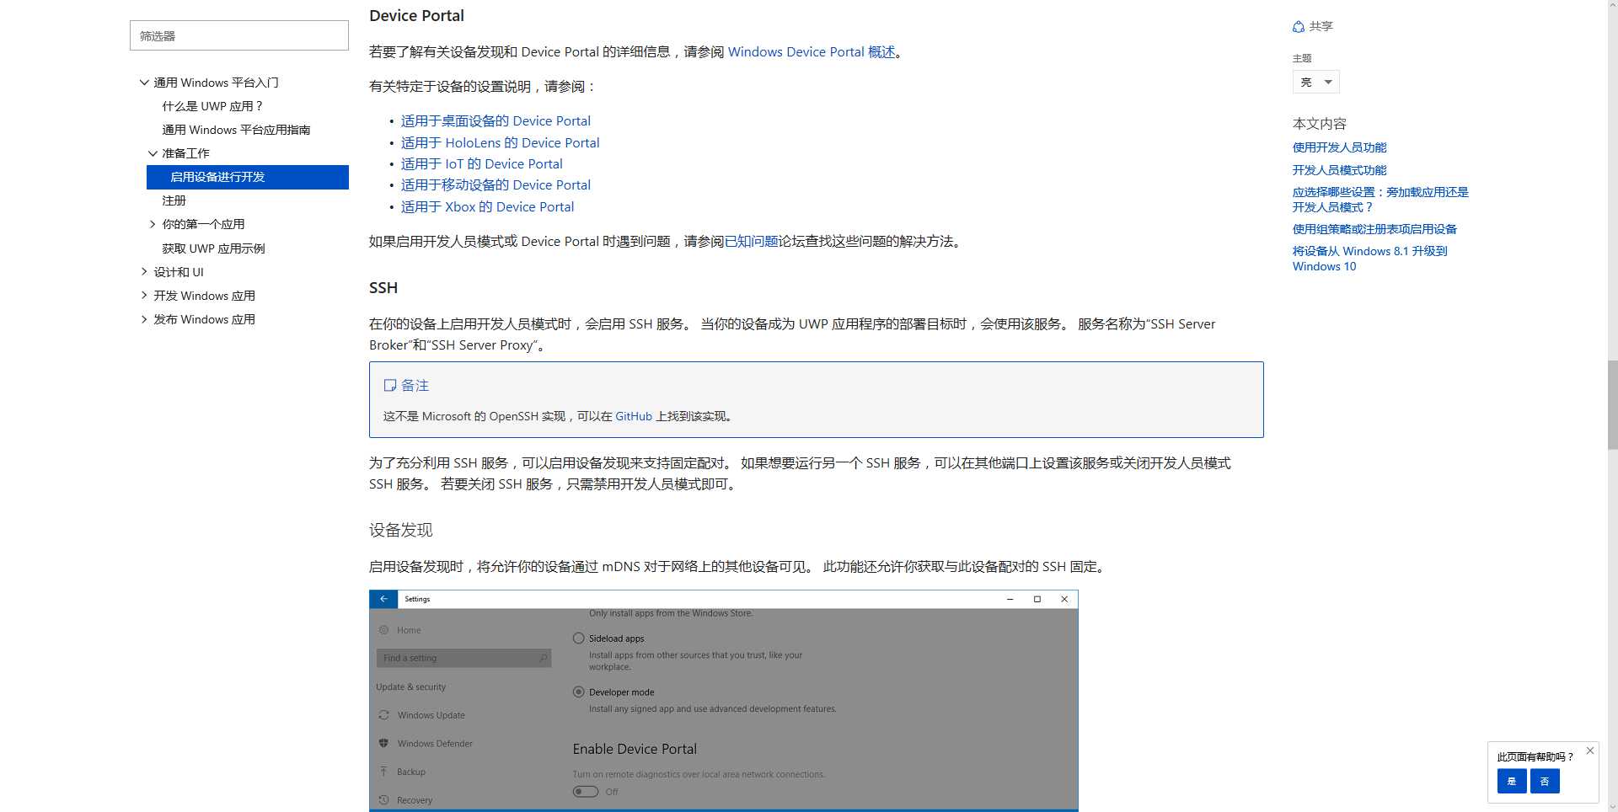Click the Device Portal heading

tap(416, 16)
